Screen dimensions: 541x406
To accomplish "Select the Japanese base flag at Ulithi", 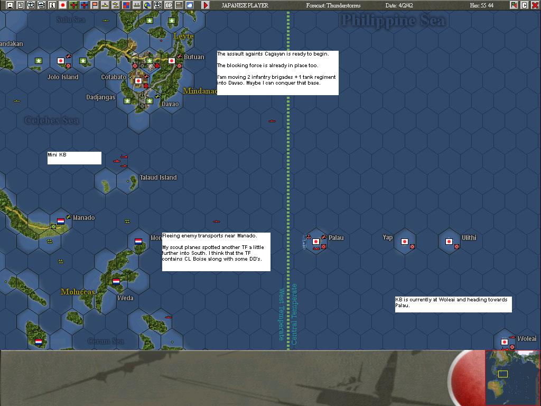I will tap(449, 242).
